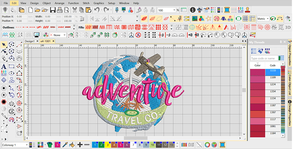Open the Object Properties side panel
Screen dimensions: 293x149
click(290, 54)
